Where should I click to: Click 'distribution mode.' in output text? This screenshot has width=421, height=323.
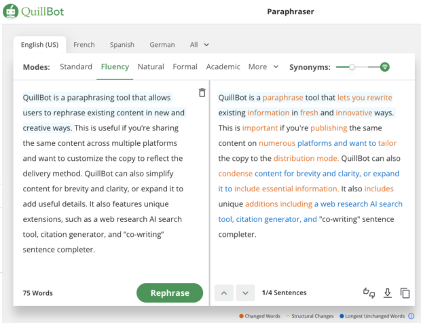[x=306, y=158]
